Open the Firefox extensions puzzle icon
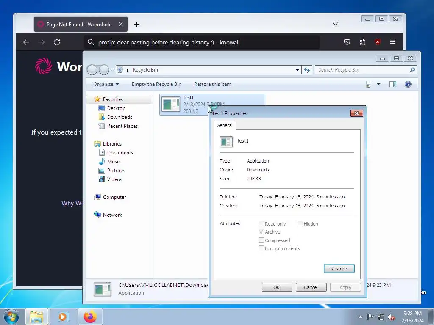The height and width of the screenshot is (325, 434). (x=363, y=42)
